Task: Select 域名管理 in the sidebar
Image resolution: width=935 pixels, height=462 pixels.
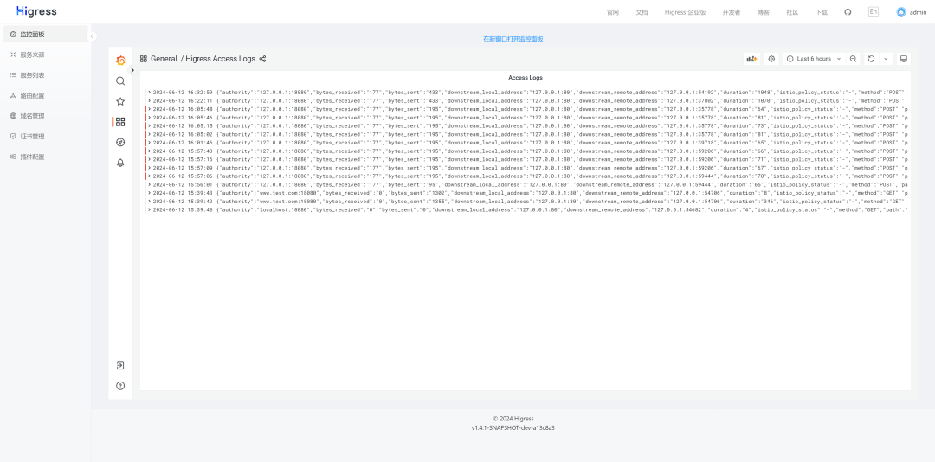Action: (x=45, y=116)
